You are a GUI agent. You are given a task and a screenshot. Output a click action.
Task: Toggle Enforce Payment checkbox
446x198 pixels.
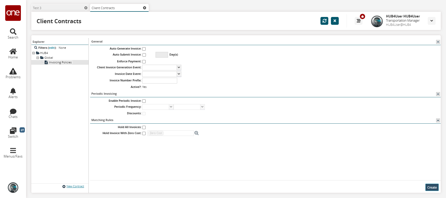click(144, 62)
